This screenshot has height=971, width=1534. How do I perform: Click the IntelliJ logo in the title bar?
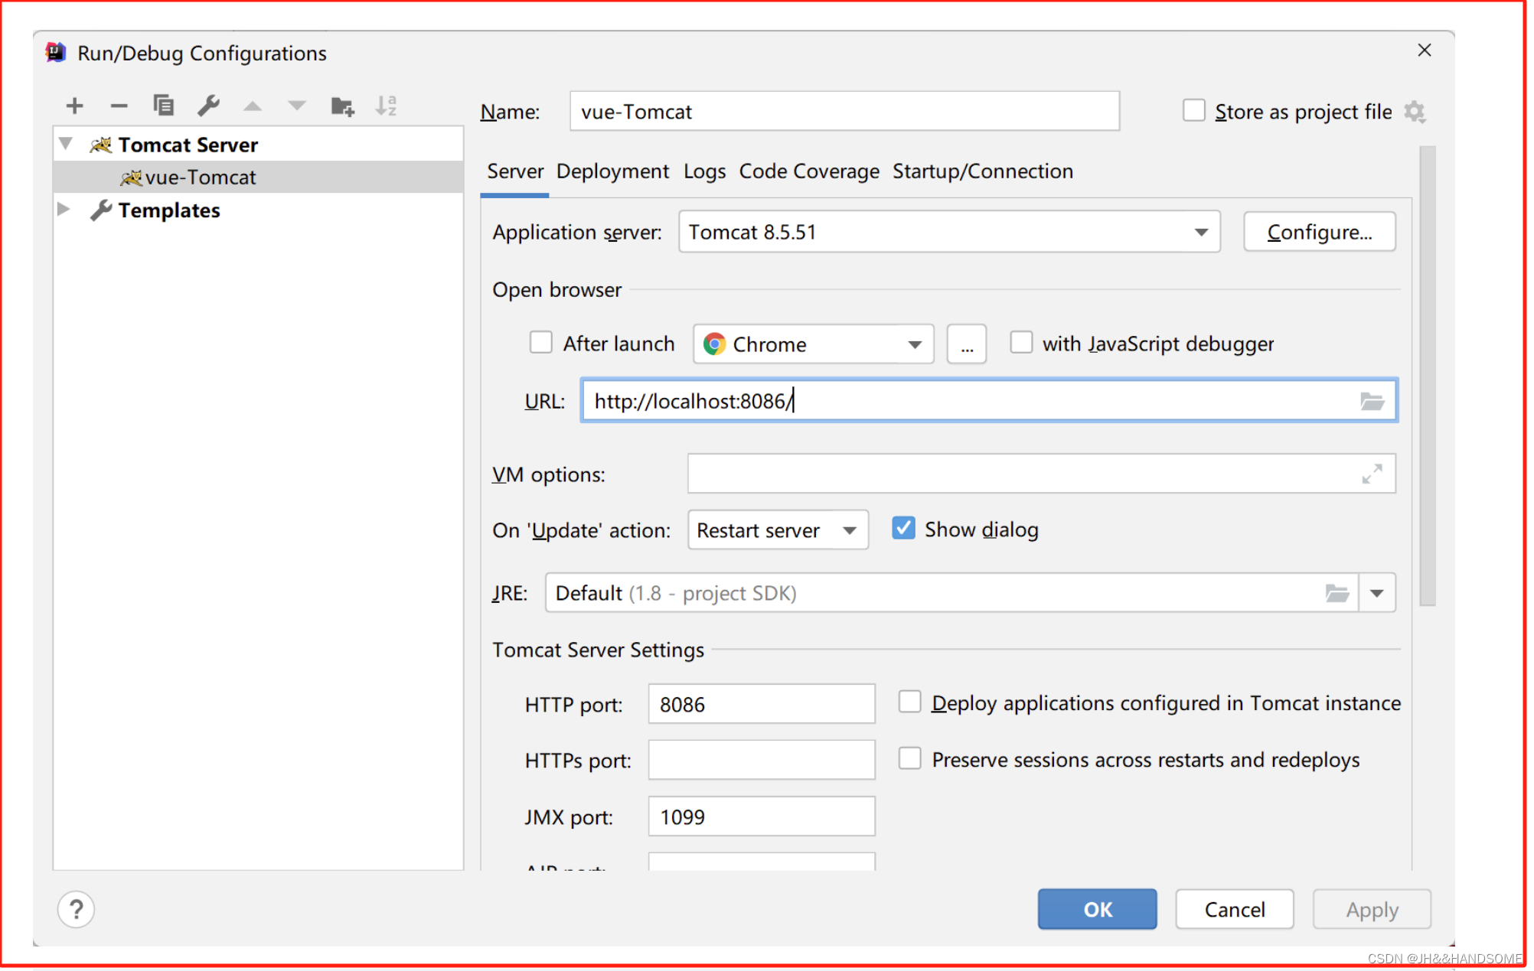pyautogui.click(x=56, y=53)
